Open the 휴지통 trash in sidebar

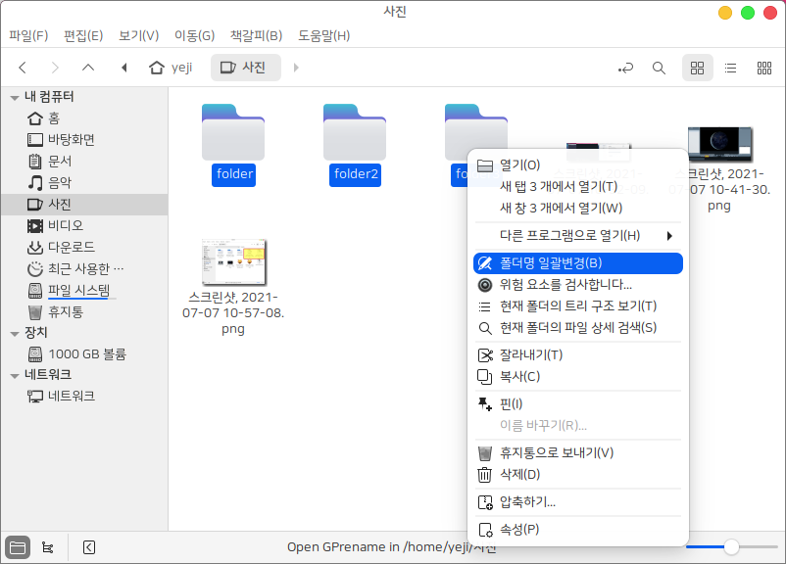pos(65,311)
